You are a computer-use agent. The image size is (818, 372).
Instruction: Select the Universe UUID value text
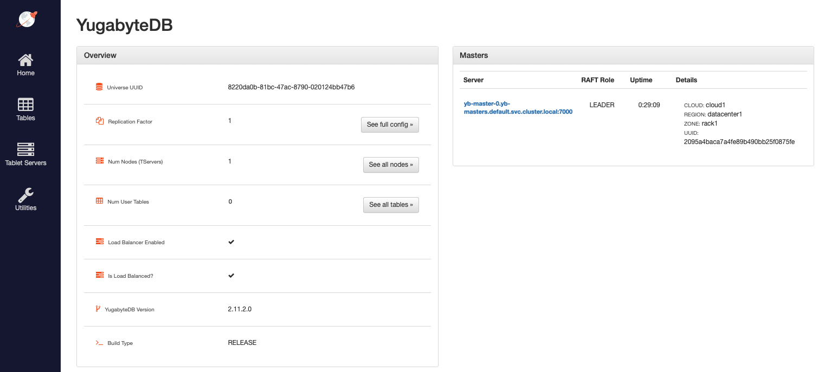(291, 87)
